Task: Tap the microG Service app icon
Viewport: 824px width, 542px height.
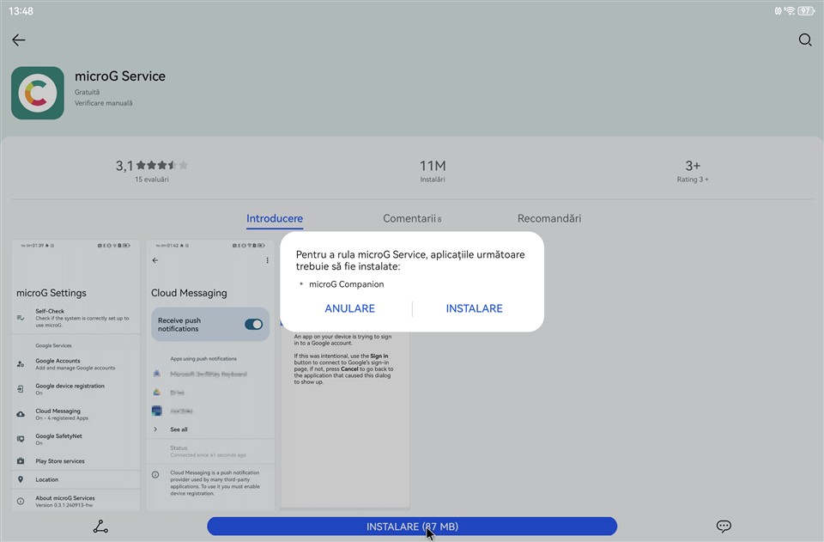Action: [38, 93]
